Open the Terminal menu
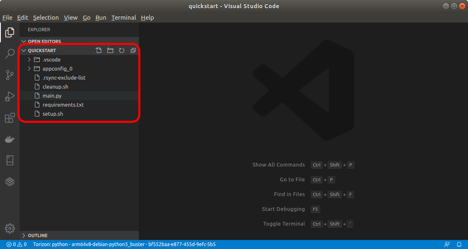Image resolution: width=468 pixels, height=249 pixels. click(124, 18)
